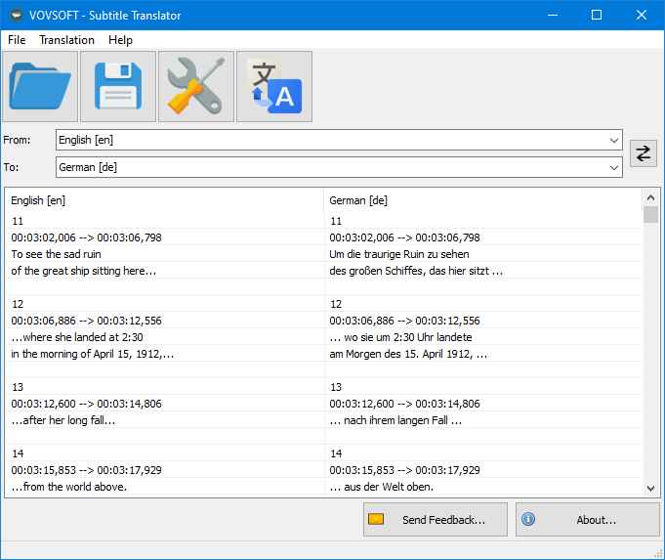Viewport: 665px width, 560px height.
Task: Click the German [de] column header
Action: coord(482,200)
